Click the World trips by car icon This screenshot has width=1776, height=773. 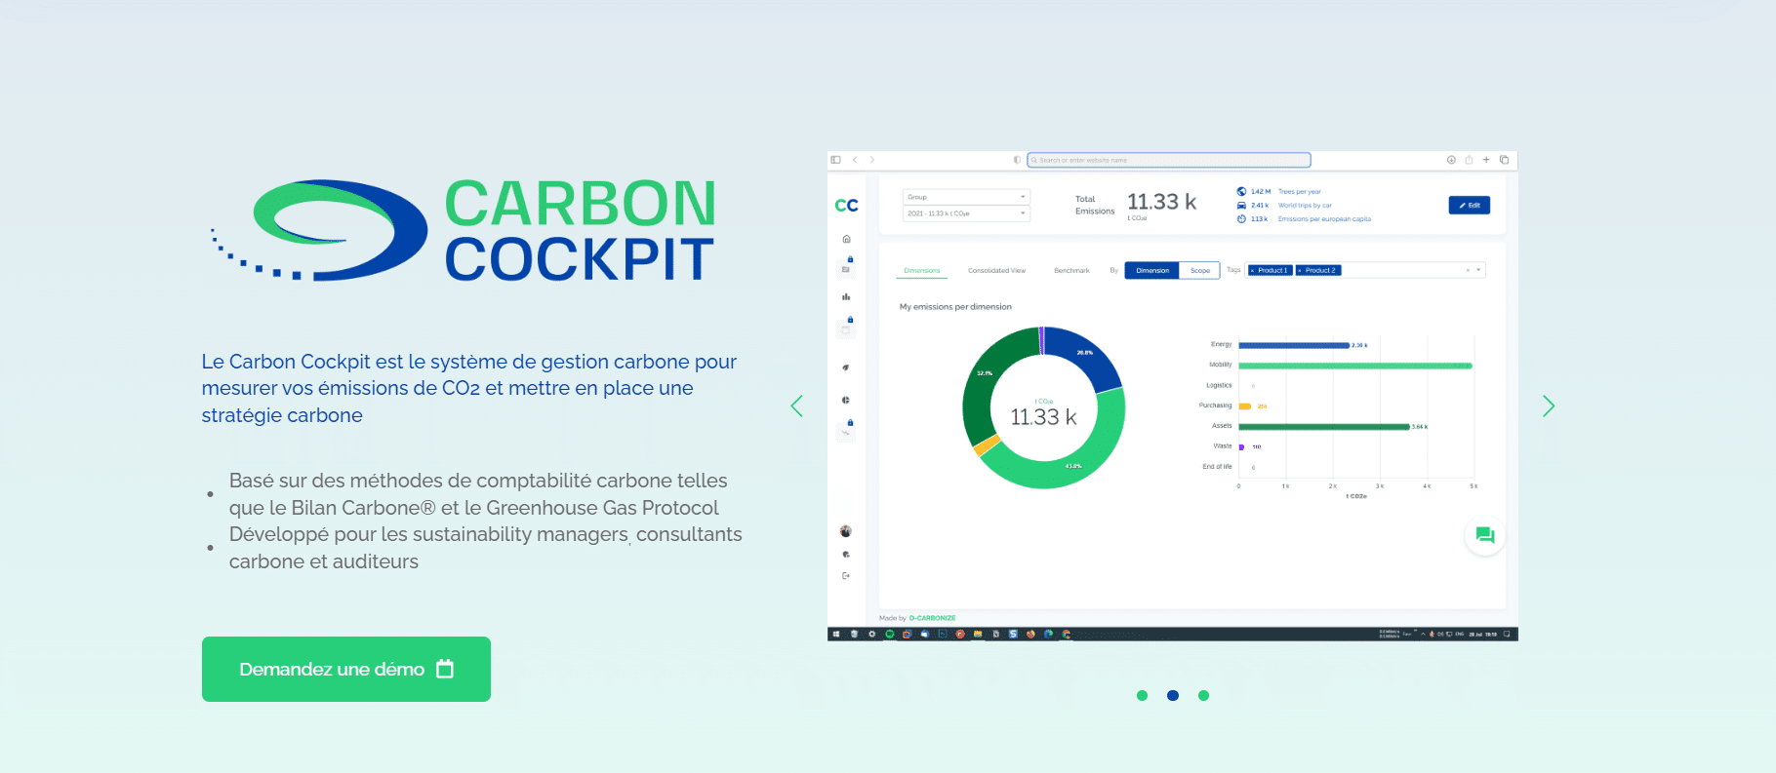1241,206
